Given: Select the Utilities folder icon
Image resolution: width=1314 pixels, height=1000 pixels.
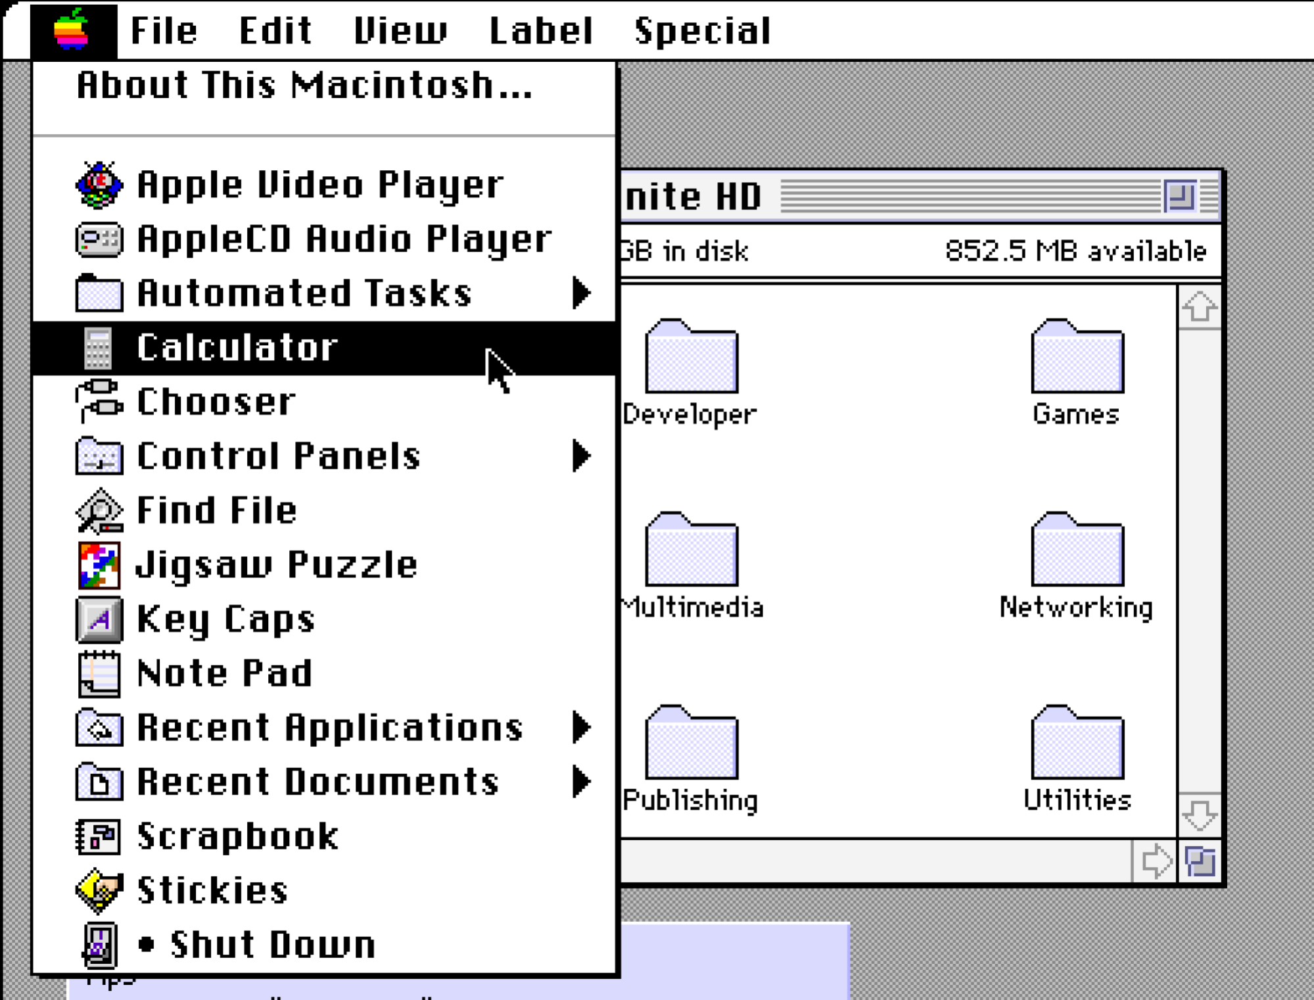Looking at the screenshot, I should (x=1077, y=743).
